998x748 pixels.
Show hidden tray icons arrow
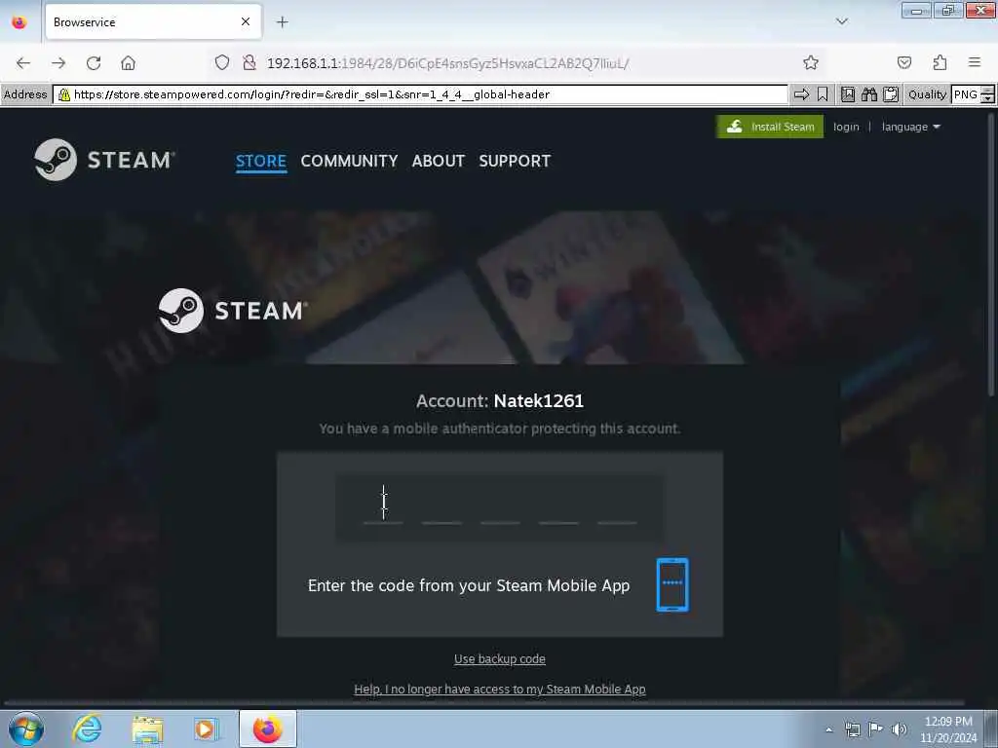tap(828, 729)
